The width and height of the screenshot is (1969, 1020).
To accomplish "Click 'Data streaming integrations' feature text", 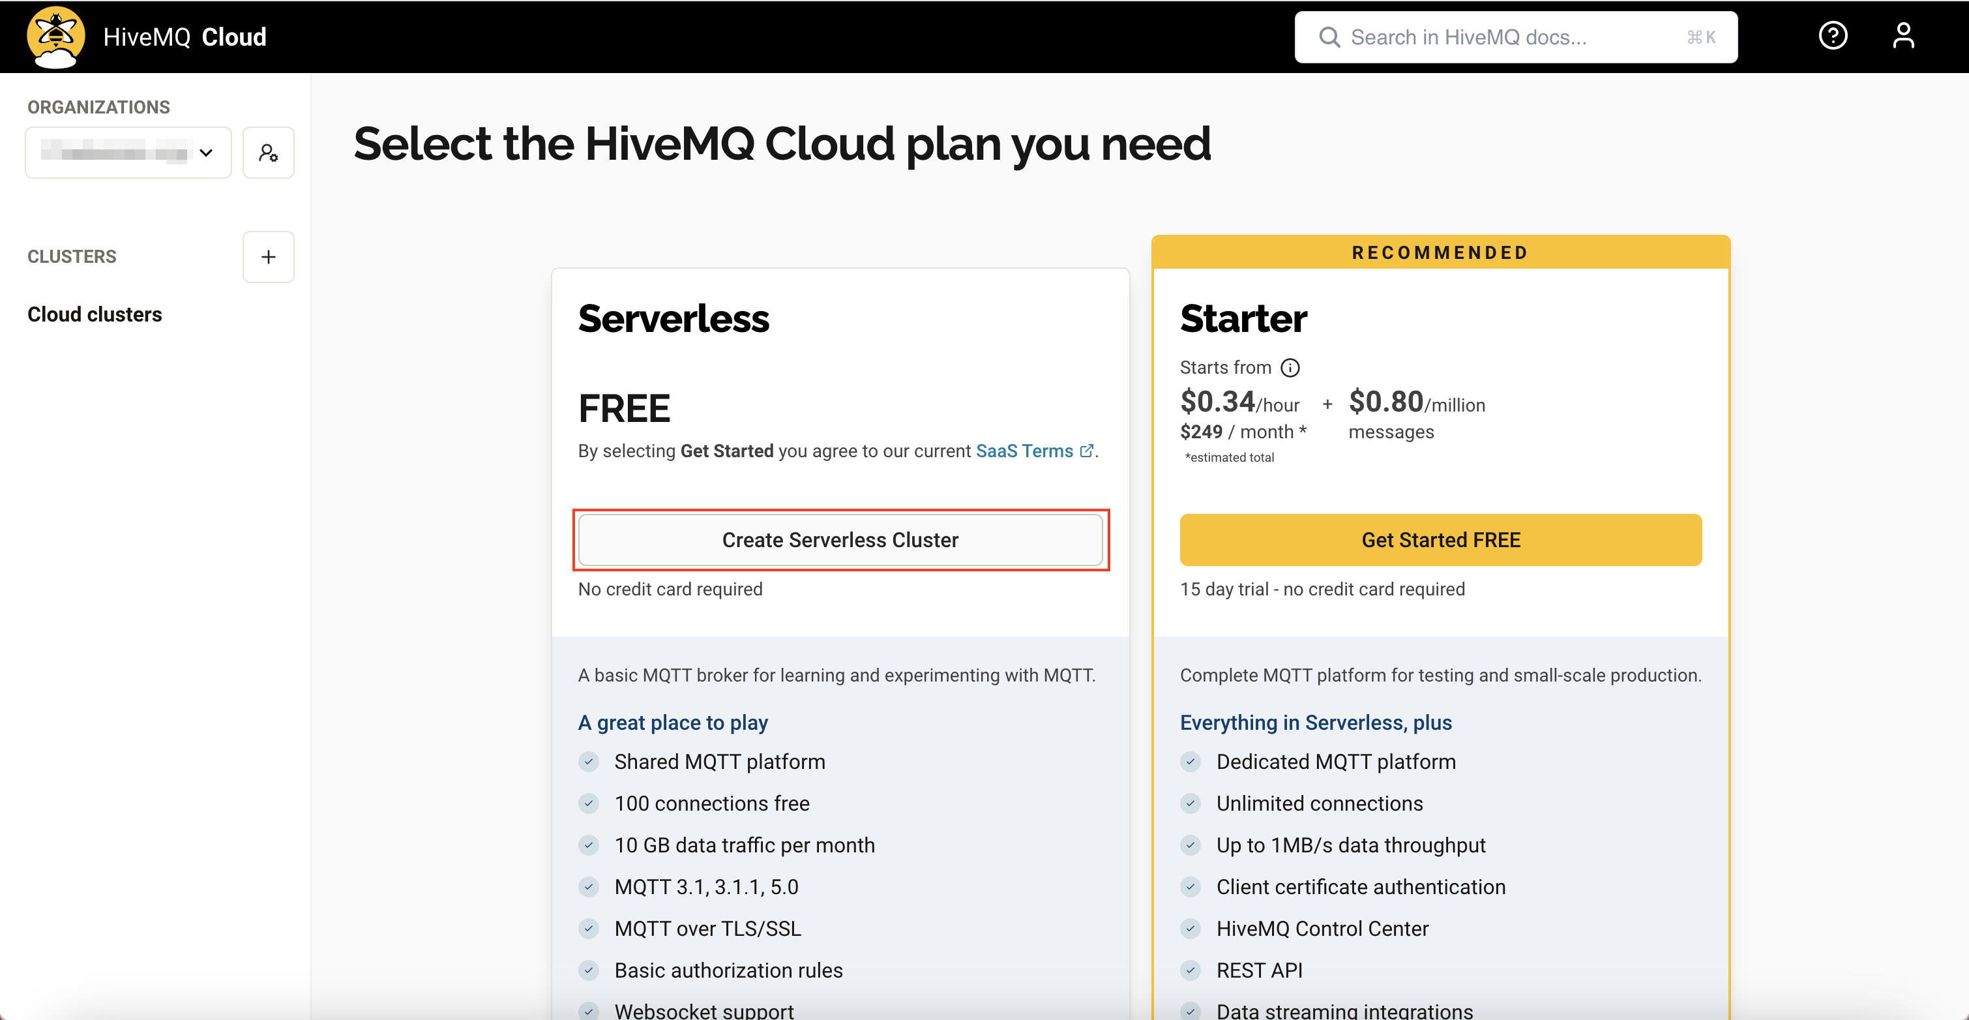I will (1344, 1011).
